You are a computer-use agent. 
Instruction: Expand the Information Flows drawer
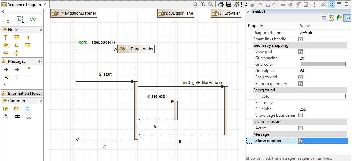pyautogui.click(x=22, y=93)
